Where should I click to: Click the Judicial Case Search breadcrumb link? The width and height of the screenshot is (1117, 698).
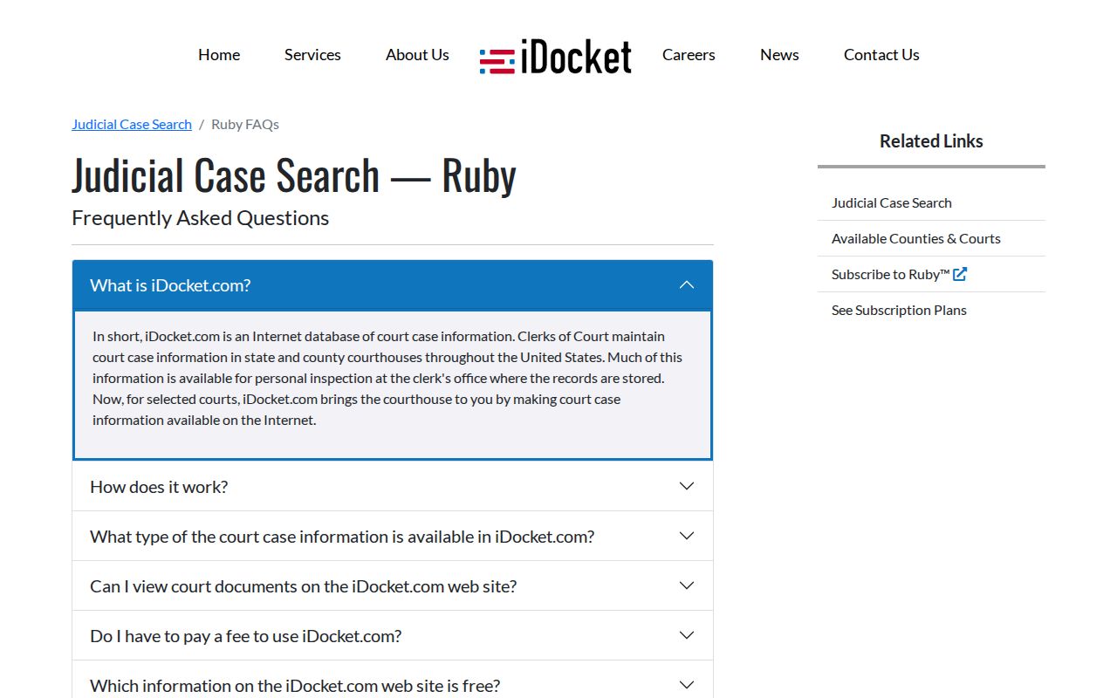point(132,124)
